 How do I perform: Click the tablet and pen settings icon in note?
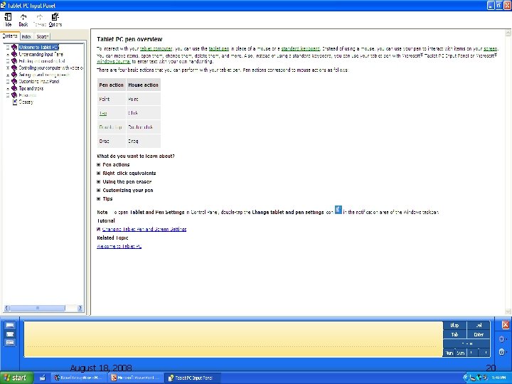pyautogui.click(x=338, y=210)
